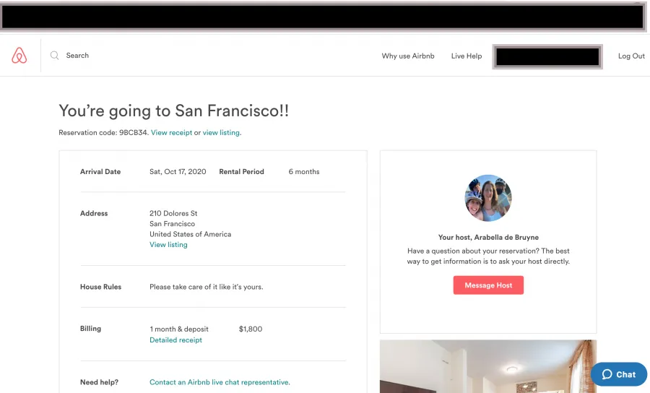Click the host profile photo
The height and width of the screenshot is (393, 650).
[488, 198]
